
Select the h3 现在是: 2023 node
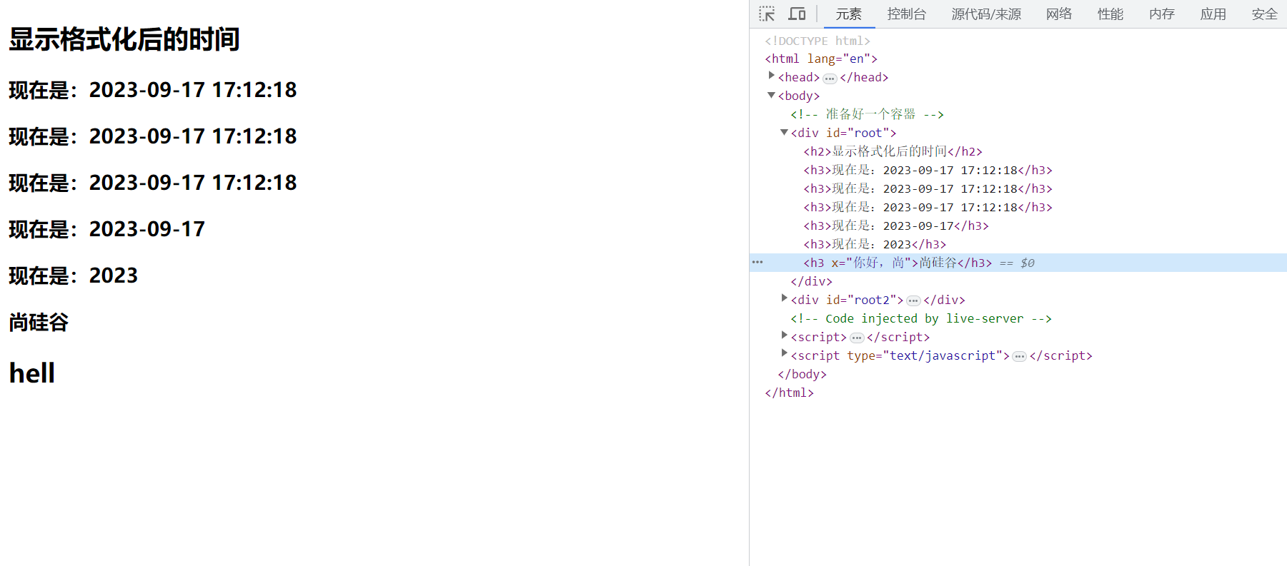[875, 244]
